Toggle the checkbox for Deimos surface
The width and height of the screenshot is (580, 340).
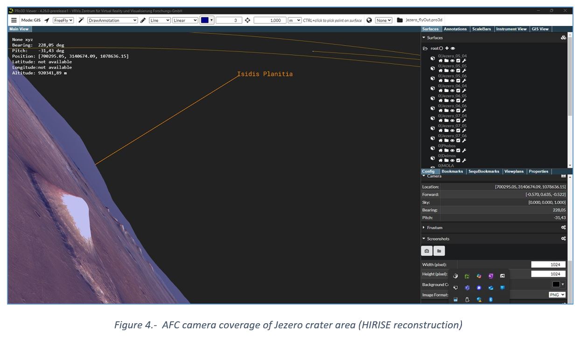[458, 160]
